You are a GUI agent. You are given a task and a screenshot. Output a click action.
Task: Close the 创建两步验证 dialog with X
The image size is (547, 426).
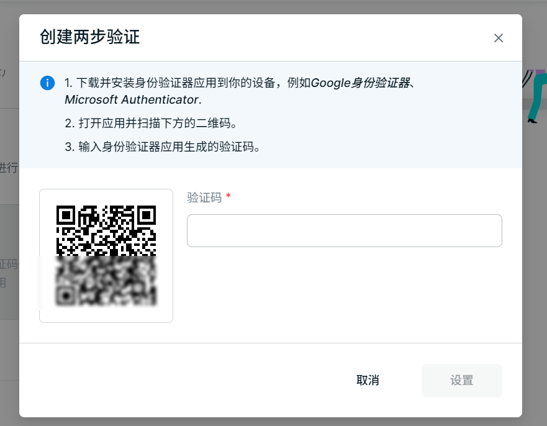point(499,38)
